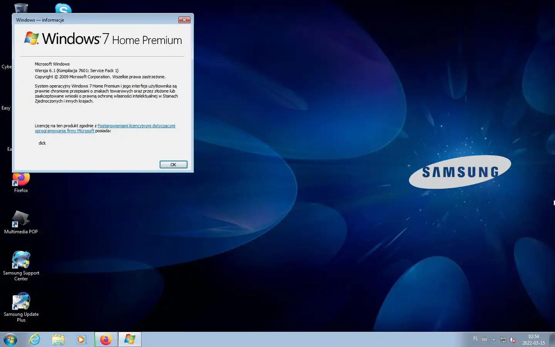Click the licensee name 'dick'
Viewport: 555px width, 347px height.
click(x=42, y=143)
